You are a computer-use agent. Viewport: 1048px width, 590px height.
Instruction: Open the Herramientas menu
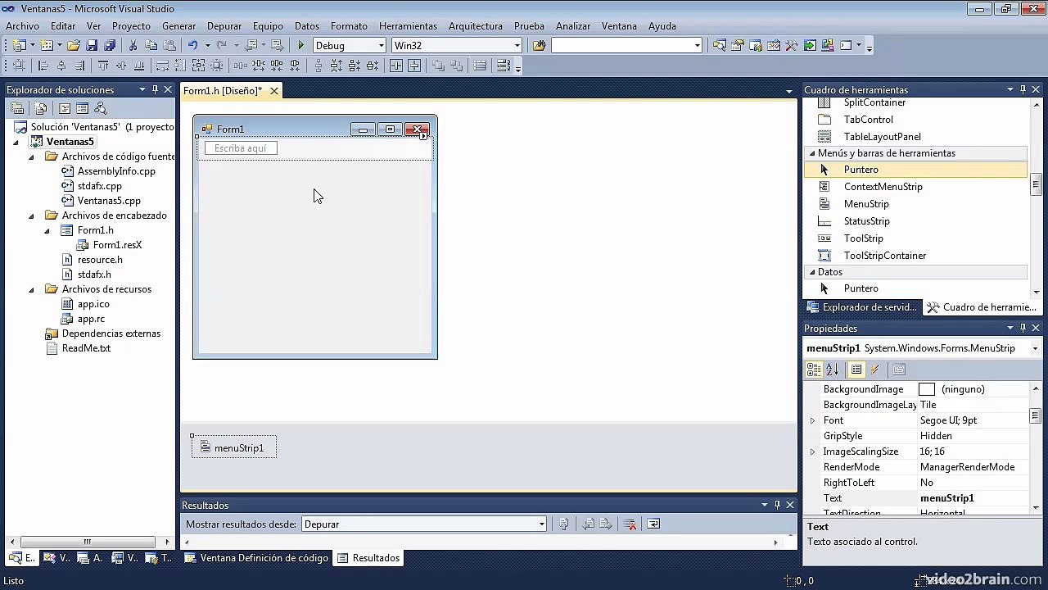click(x=408, y=26)
